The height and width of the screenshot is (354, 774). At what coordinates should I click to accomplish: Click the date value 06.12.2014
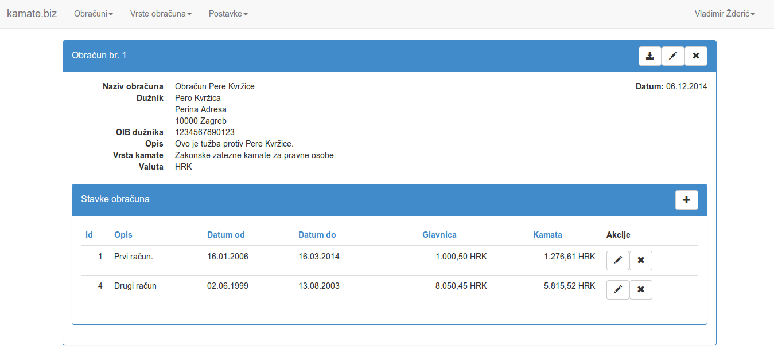(687, 86)
